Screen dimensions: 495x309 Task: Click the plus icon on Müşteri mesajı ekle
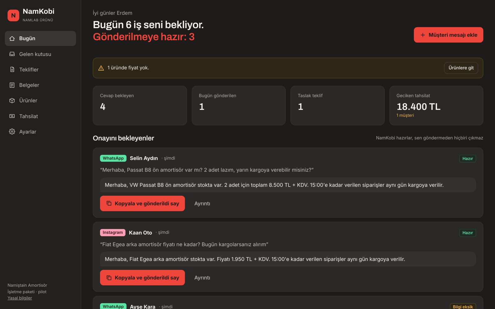pyautogui.click(x=423, y=35)
